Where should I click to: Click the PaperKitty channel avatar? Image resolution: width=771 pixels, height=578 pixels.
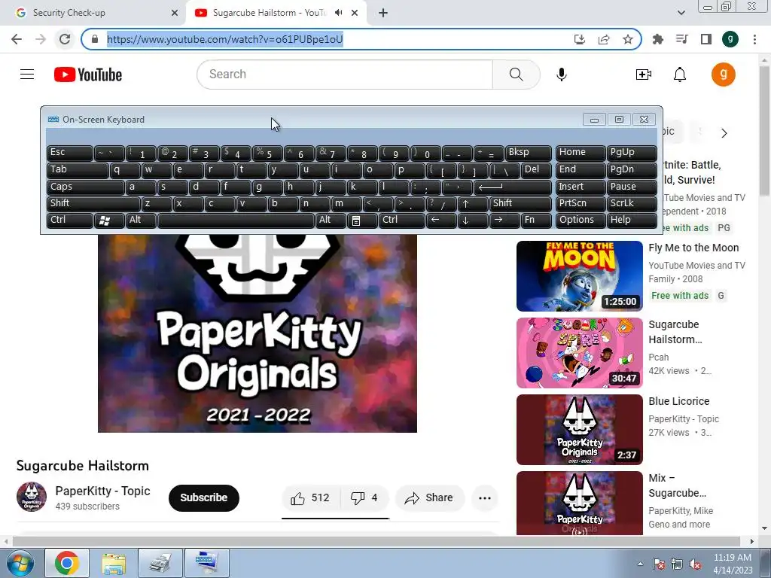(x=32, y=497)
